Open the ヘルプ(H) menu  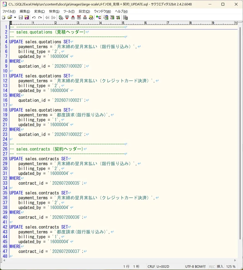(x=121, y=11)
